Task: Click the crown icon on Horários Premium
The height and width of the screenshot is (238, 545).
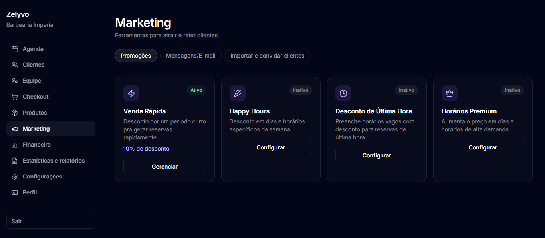Action: [x=450, y=93]
